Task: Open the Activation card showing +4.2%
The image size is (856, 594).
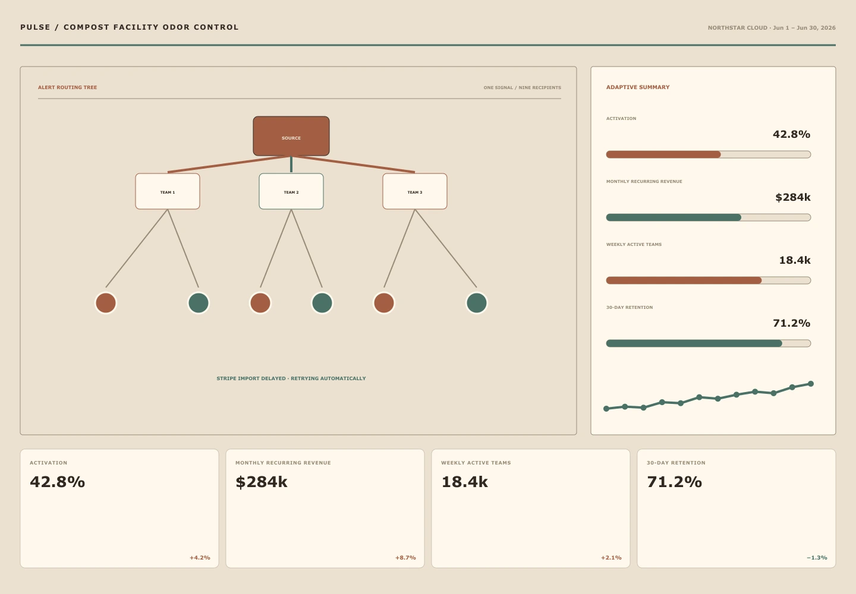Action: pyautogui.click(x=119, y=508)
